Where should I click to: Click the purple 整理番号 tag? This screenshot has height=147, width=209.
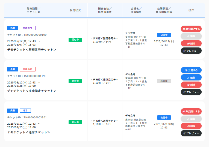(28, 28)
